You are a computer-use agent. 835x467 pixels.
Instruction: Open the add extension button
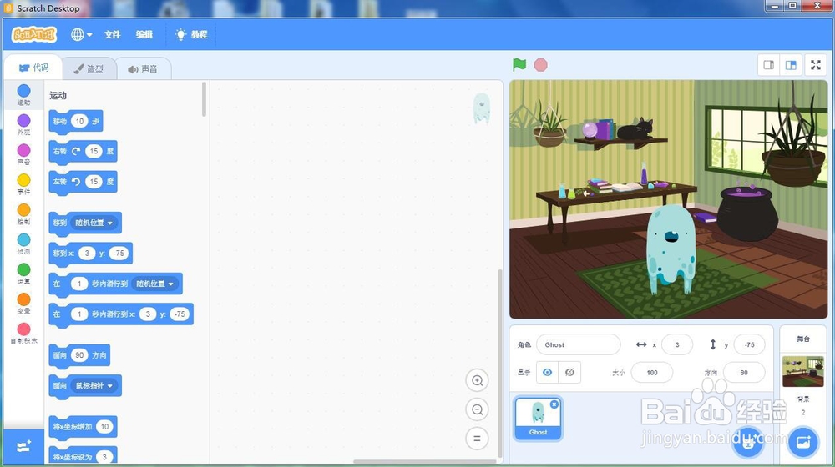(23, 447)
